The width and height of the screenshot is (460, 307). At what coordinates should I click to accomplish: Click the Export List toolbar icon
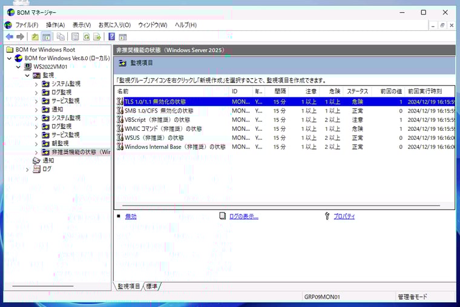[97, 37]
